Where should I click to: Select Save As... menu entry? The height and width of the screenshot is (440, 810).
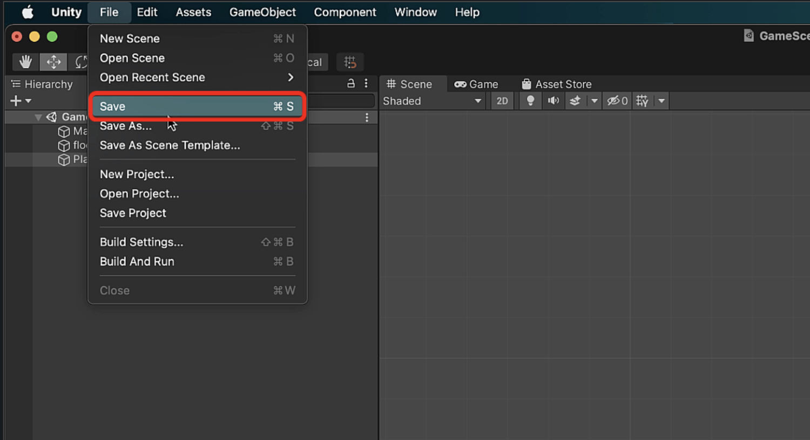click(197, 126)
